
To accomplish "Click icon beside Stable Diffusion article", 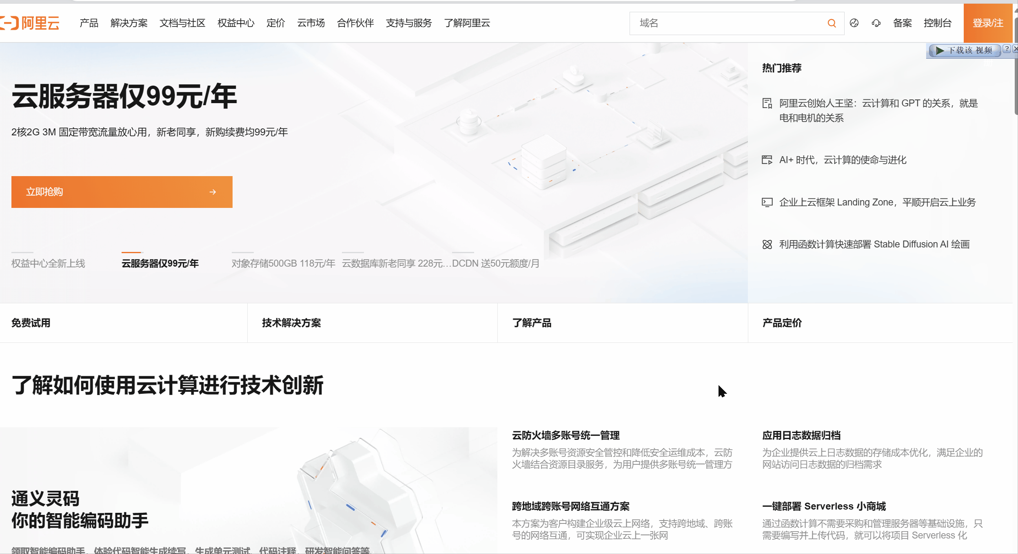I will click(x=767, y=244).
